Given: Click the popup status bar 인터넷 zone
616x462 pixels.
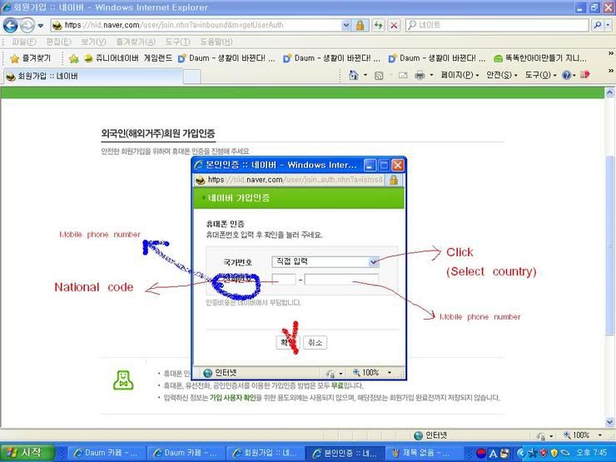Looking at the screenshot, I should pyautogui.click(x=220, y=372).
